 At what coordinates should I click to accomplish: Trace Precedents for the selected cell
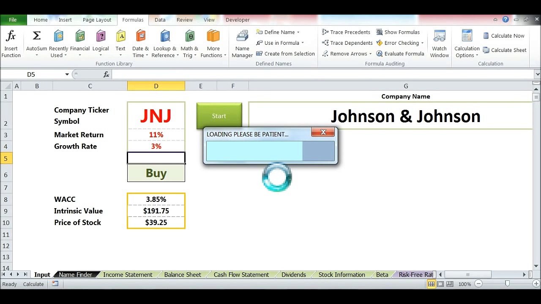pos(346,32)
